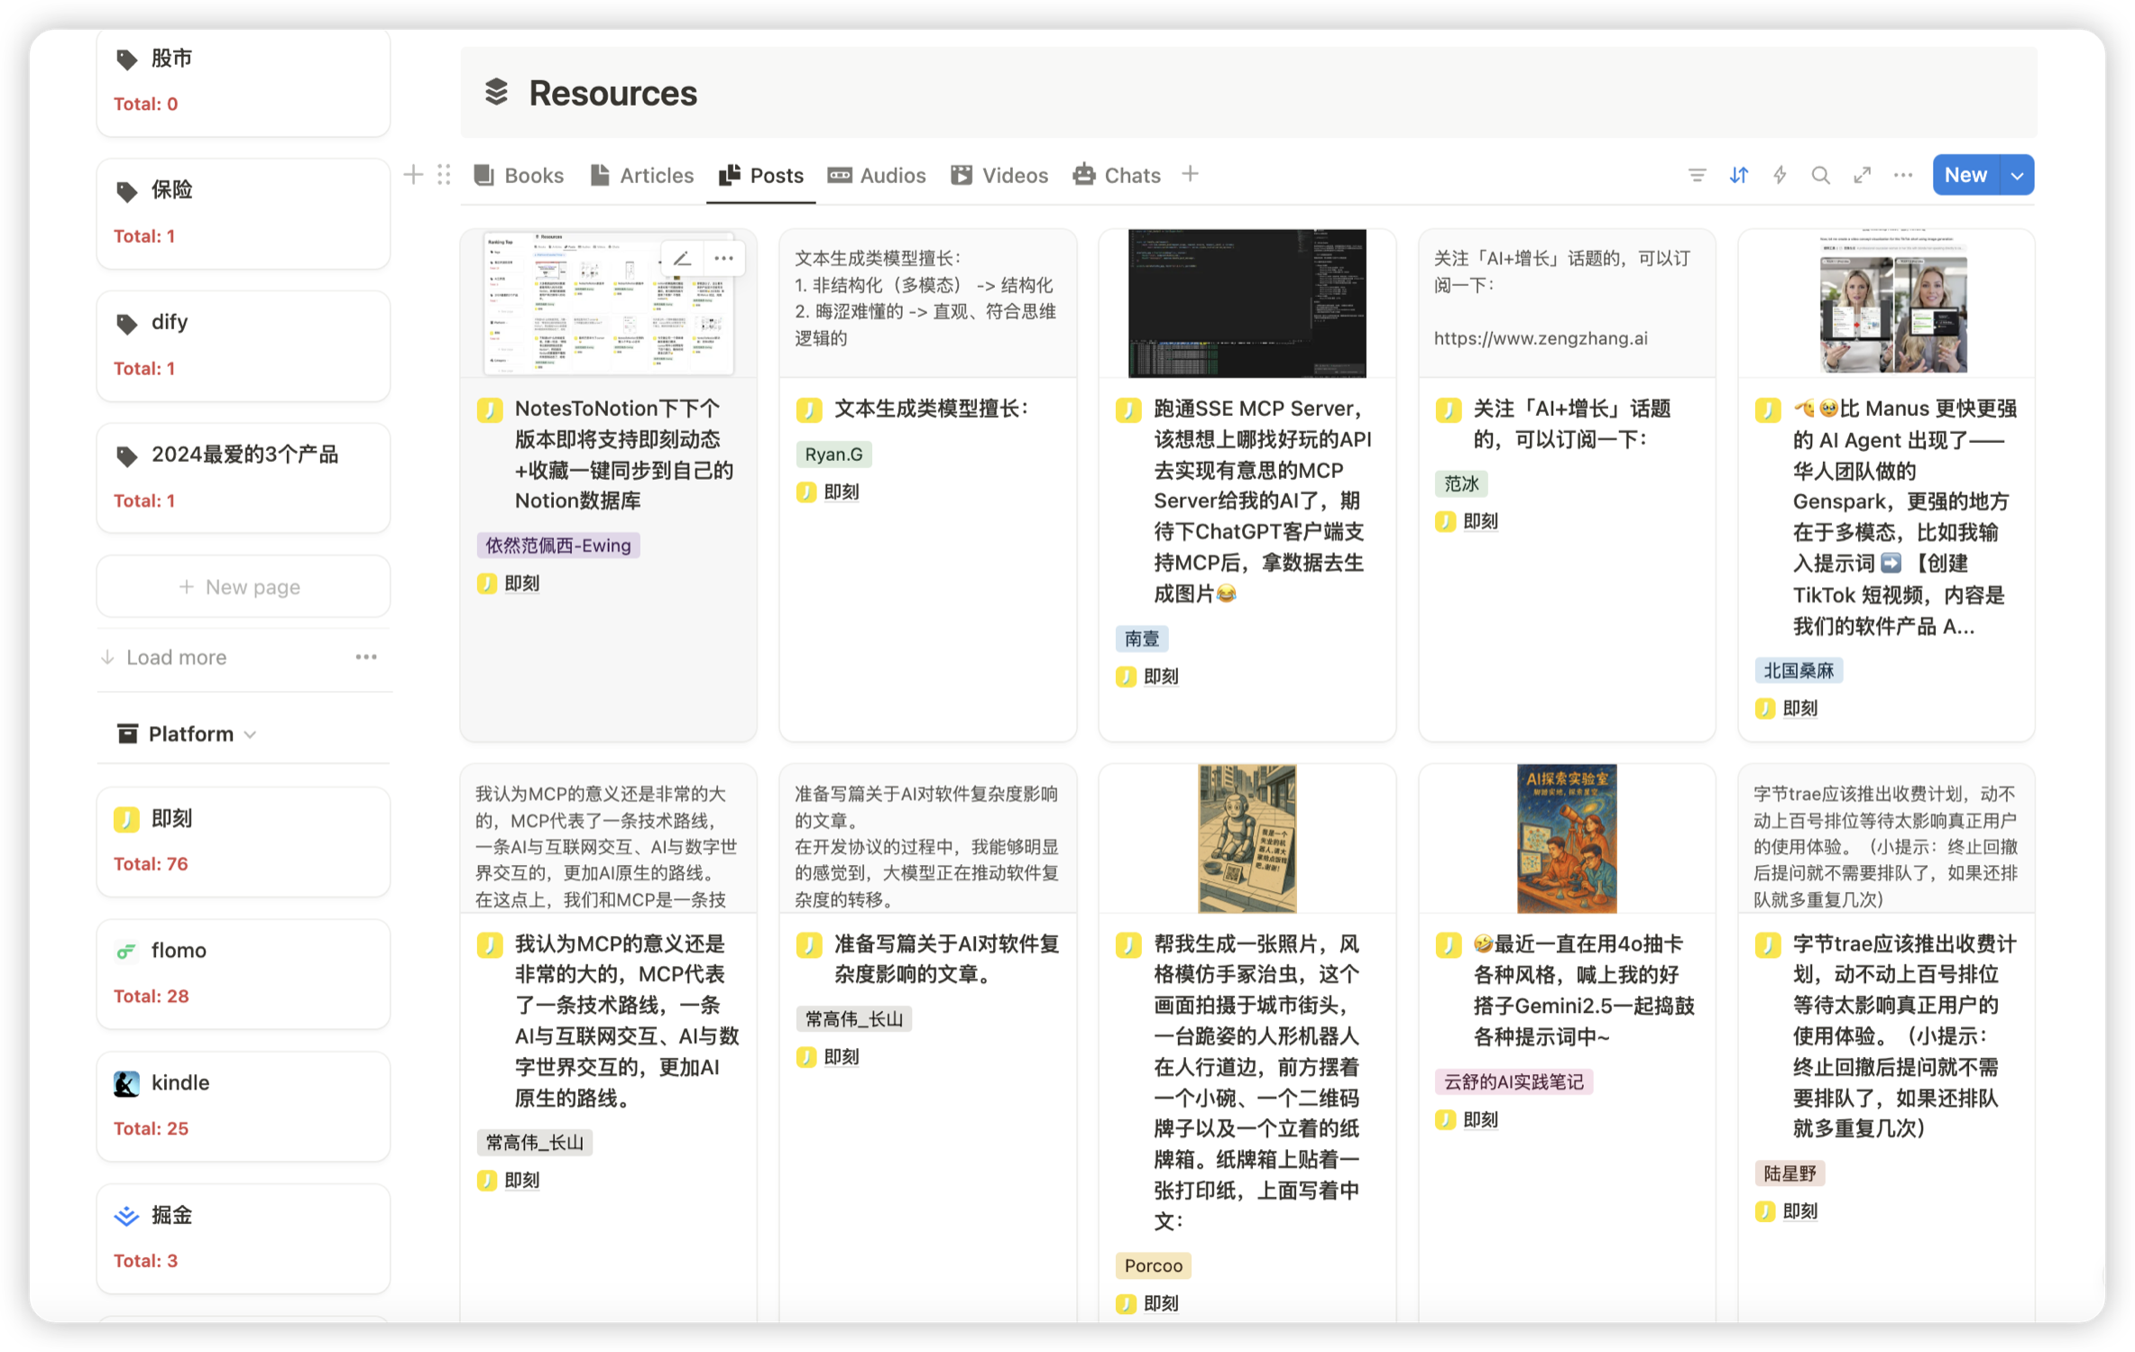Switch to the Articles tab

pos(641,175)
